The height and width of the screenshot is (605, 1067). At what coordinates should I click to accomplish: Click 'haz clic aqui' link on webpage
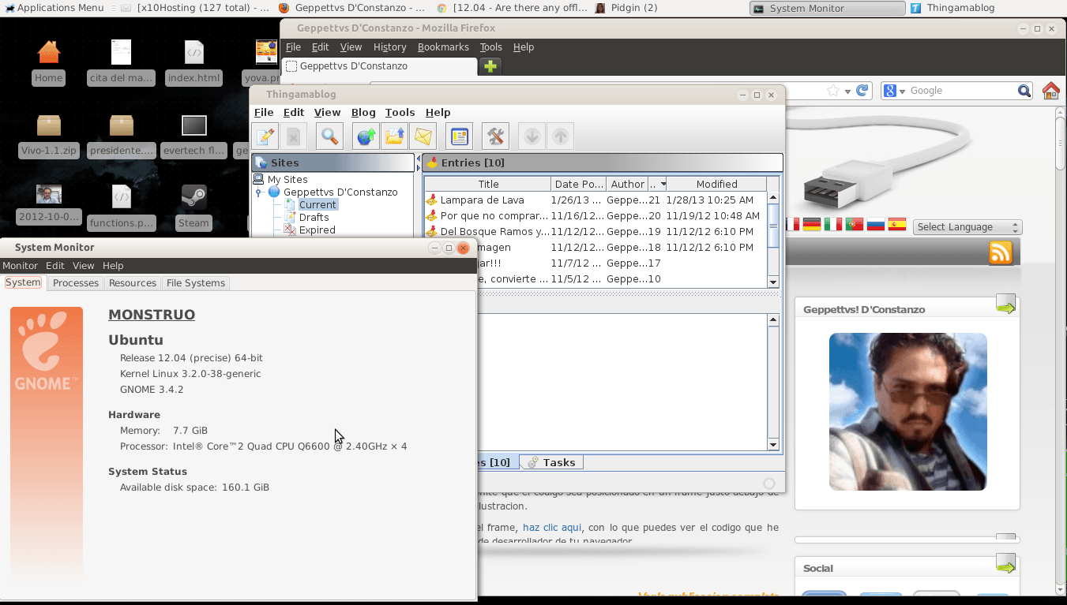552,528
